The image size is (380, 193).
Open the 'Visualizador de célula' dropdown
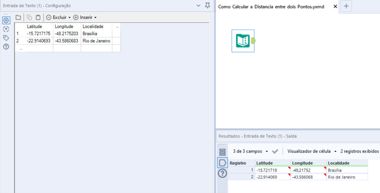pyautogui.click(x=312, y=151)
